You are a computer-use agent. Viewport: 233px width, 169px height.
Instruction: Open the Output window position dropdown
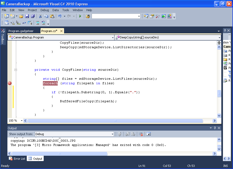[x=210, y=128]
